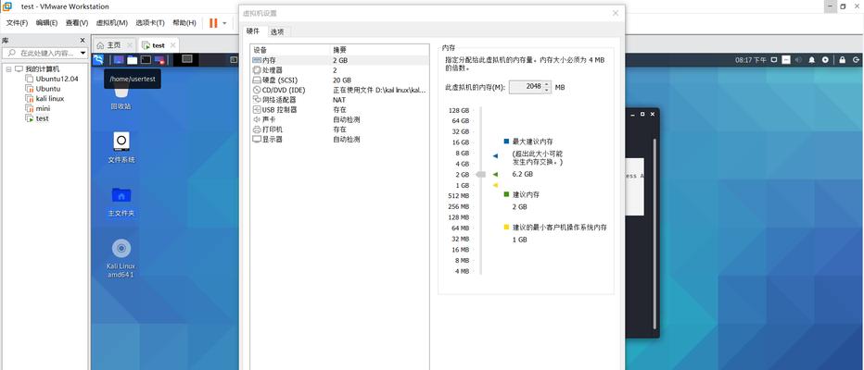Select the 打印机 printer device row
The image size is (864, 370).
click(x=339, y=129)
